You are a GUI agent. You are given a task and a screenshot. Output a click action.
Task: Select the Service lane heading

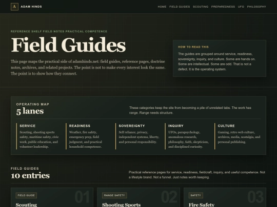pos(28,126)
